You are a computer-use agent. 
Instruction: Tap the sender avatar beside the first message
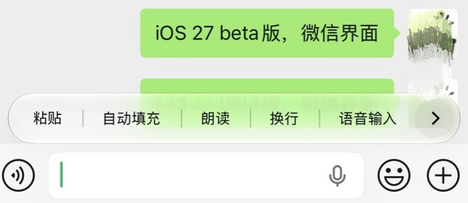(432, 33)
